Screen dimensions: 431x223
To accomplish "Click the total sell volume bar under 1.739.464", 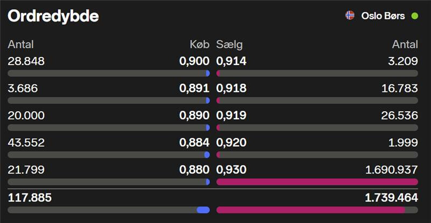I will (317, 210).
